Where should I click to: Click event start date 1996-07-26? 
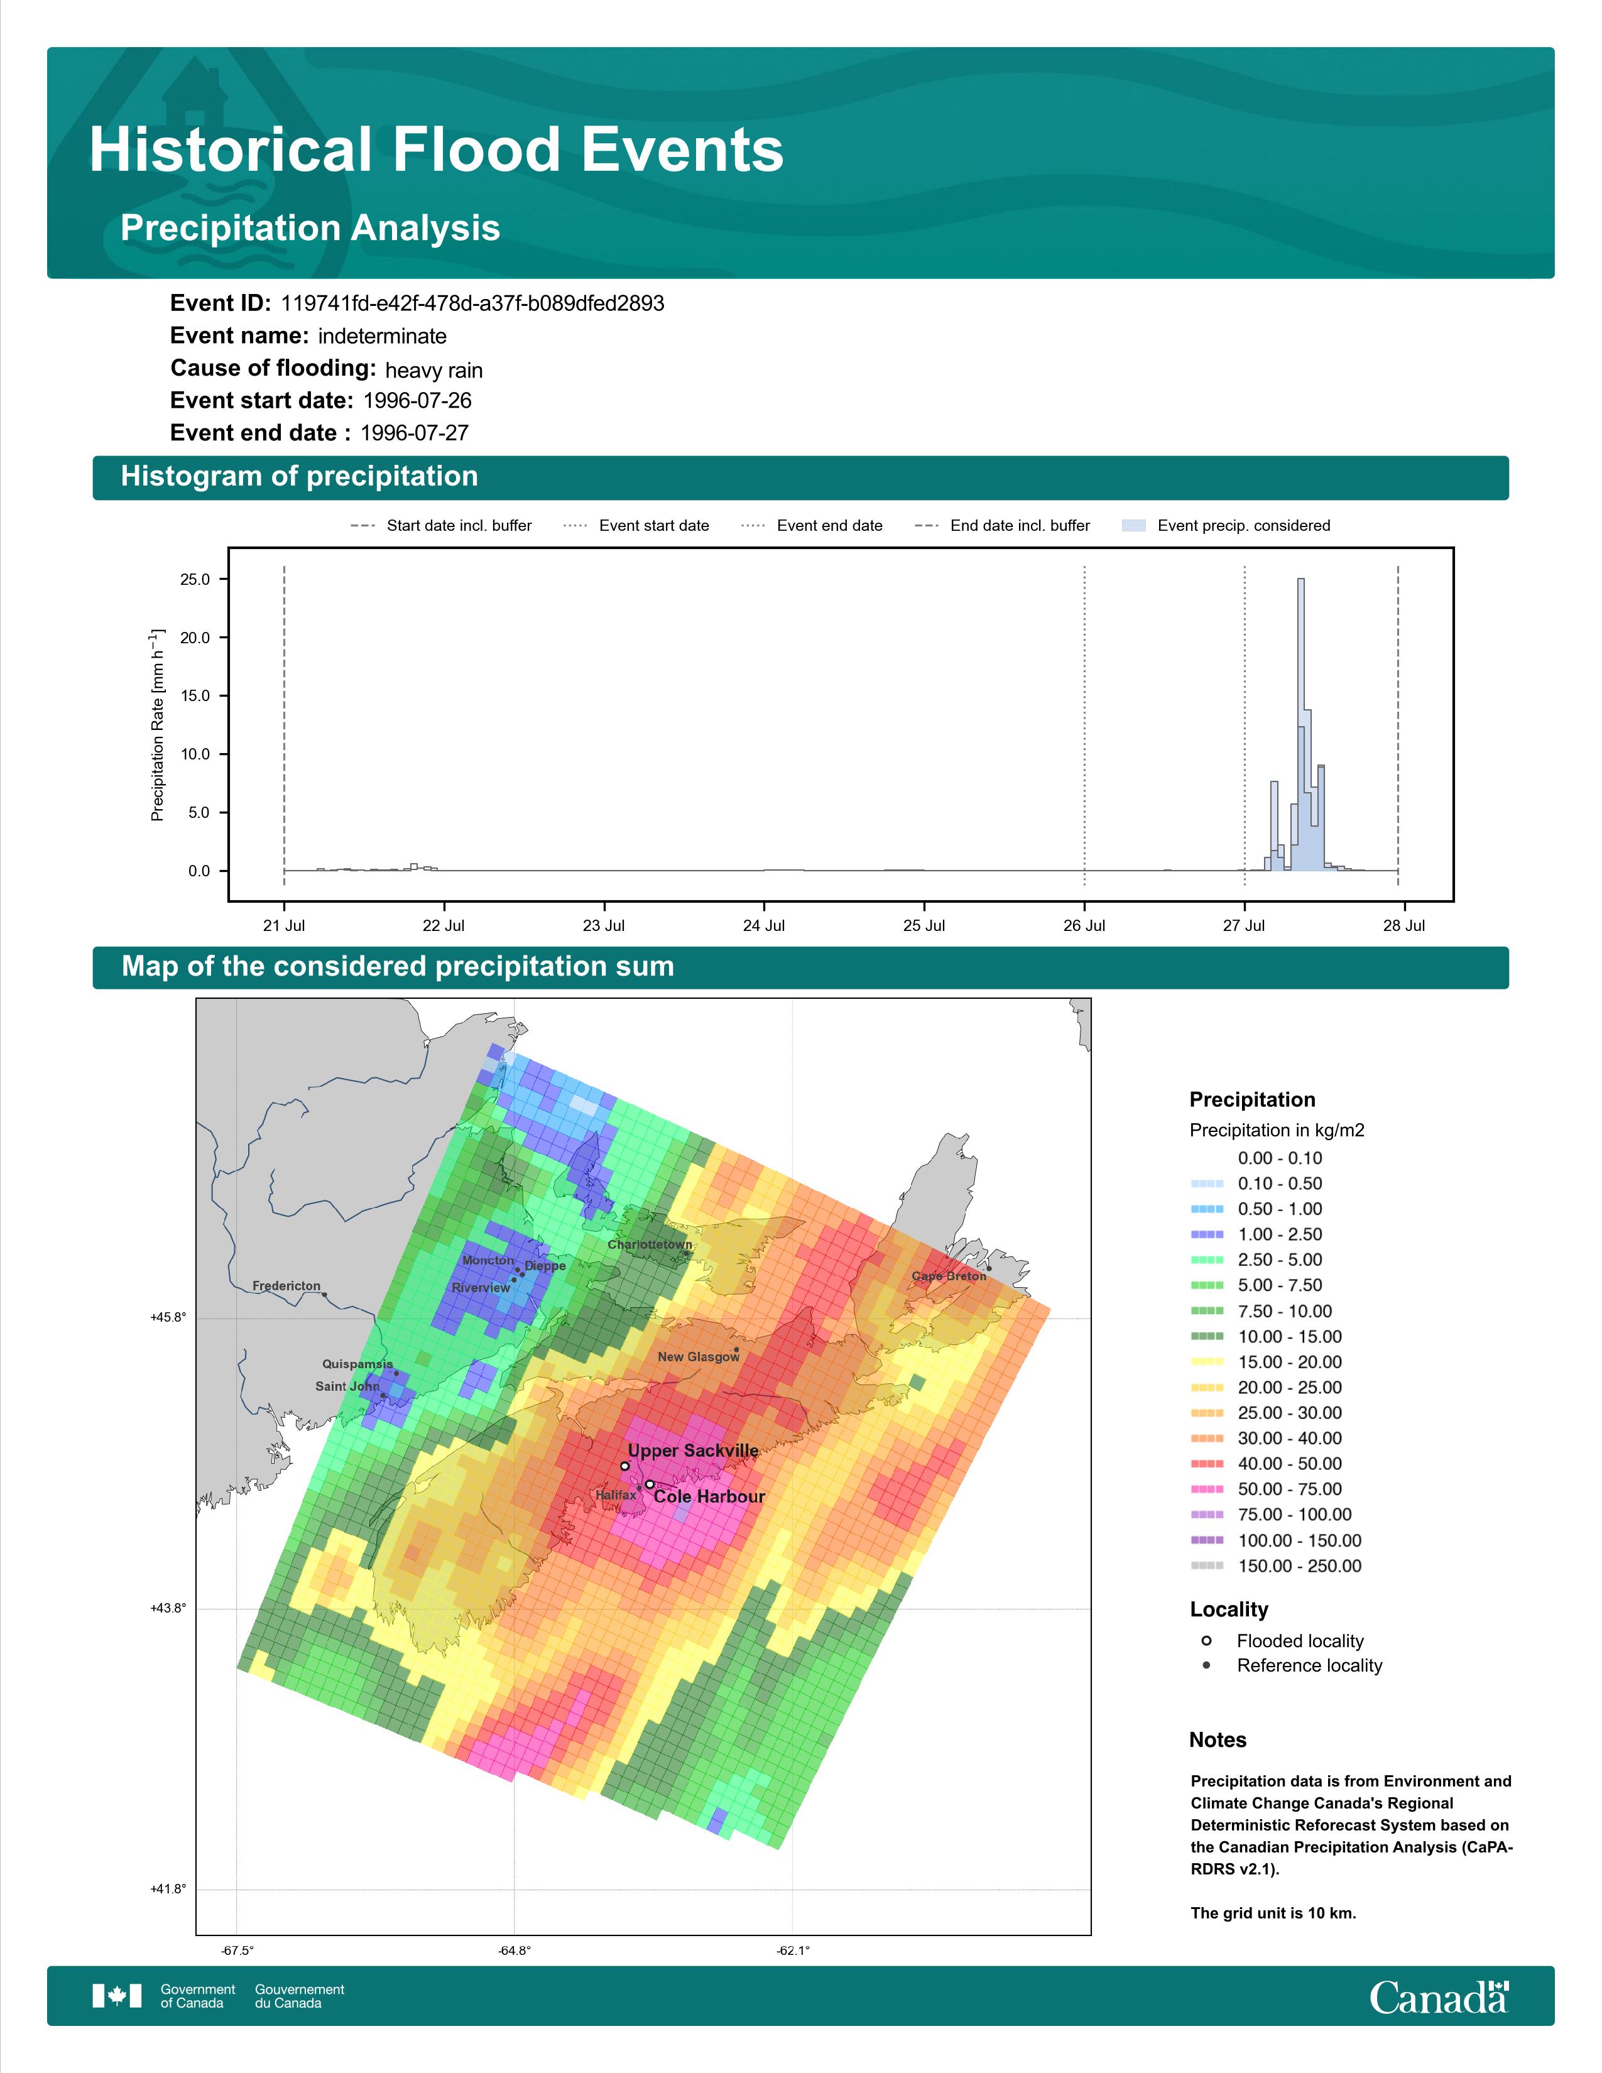click(x=418, y=401)
